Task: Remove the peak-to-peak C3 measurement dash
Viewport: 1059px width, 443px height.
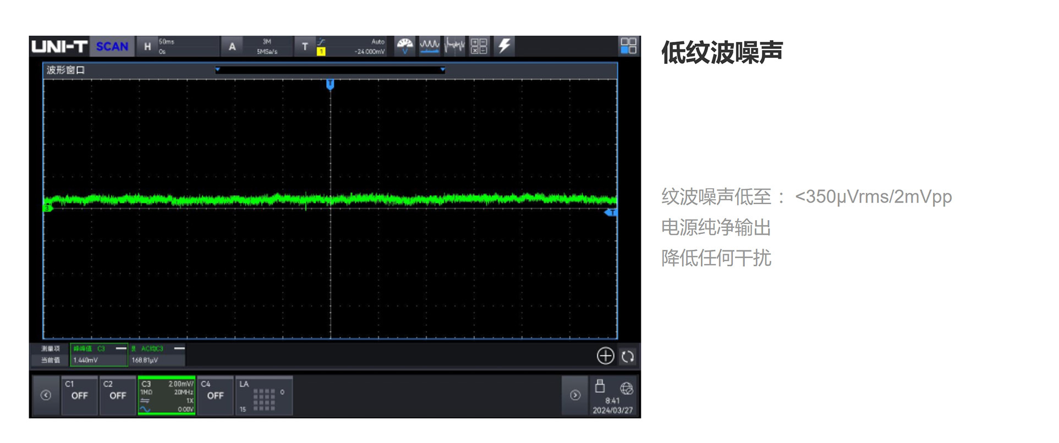Action: point(121,348)
